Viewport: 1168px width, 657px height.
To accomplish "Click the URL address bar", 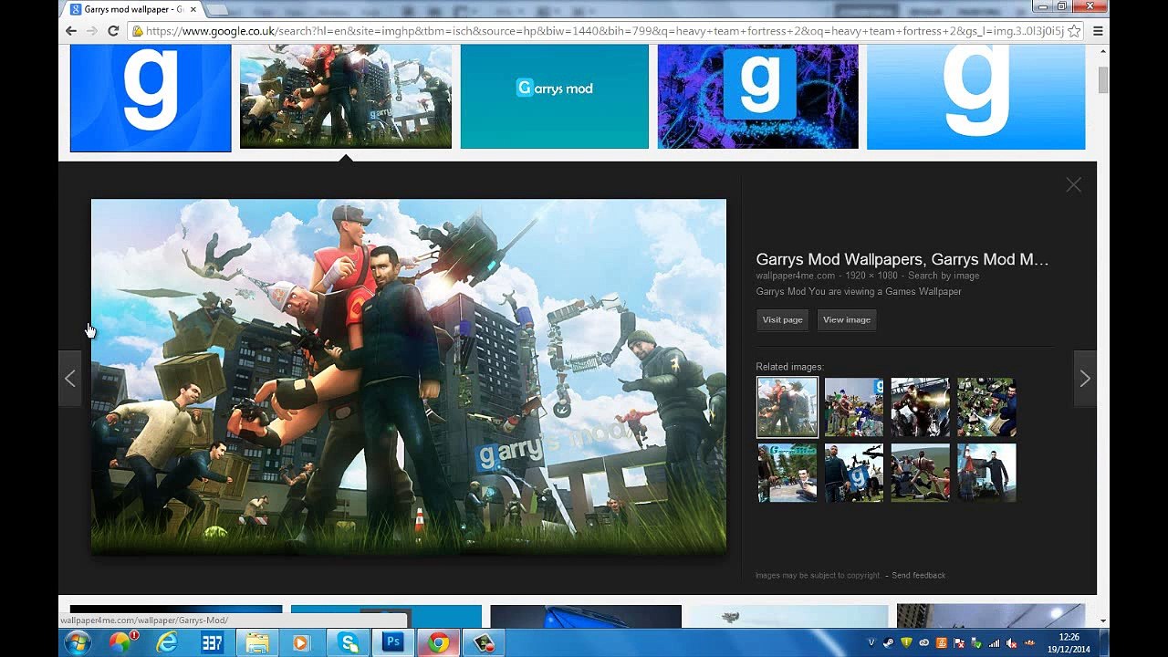I will (x=604, y=30).
